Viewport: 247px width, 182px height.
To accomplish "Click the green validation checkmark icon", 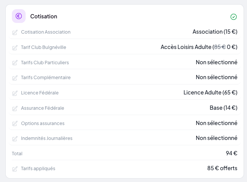I will click(x=234, y=17).
